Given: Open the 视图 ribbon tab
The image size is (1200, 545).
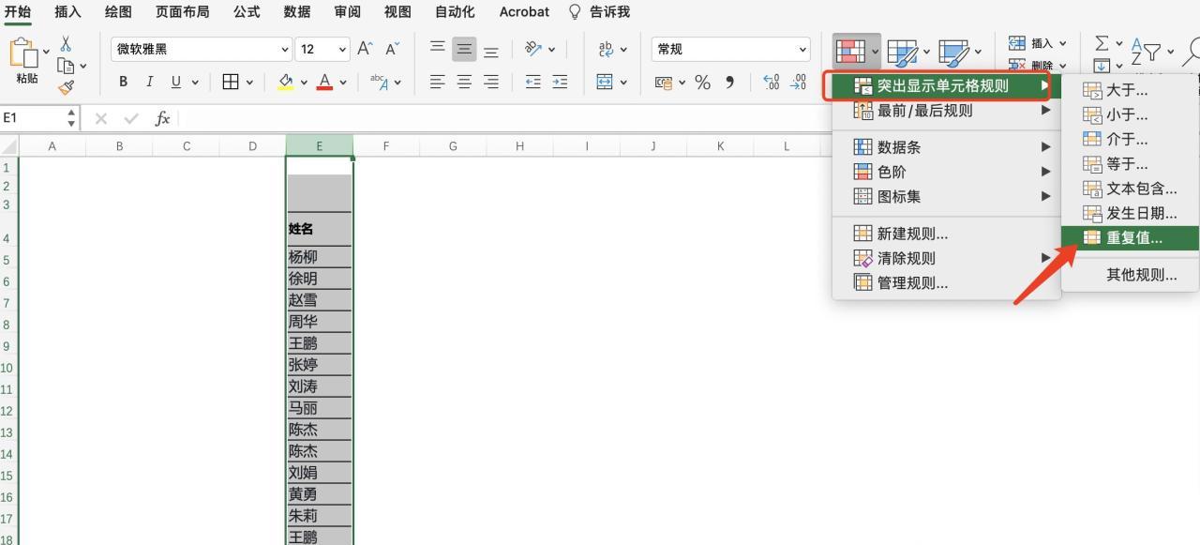Looking at the screenshot, I should [397, 12].
